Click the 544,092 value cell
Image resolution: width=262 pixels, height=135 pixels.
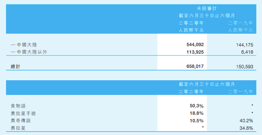[195, 45]
